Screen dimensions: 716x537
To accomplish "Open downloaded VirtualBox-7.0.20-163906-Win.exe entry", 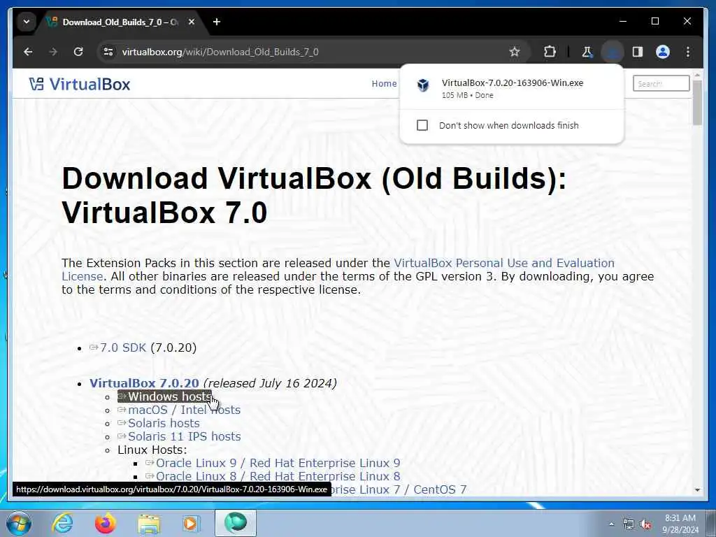I will pyautogui.click(x=512, y=88).
